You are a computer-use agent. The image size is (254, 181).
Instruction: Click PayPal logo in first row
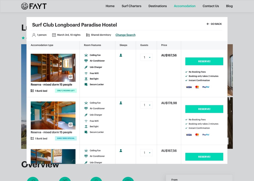pyautogui.click(x=206, y=87)
